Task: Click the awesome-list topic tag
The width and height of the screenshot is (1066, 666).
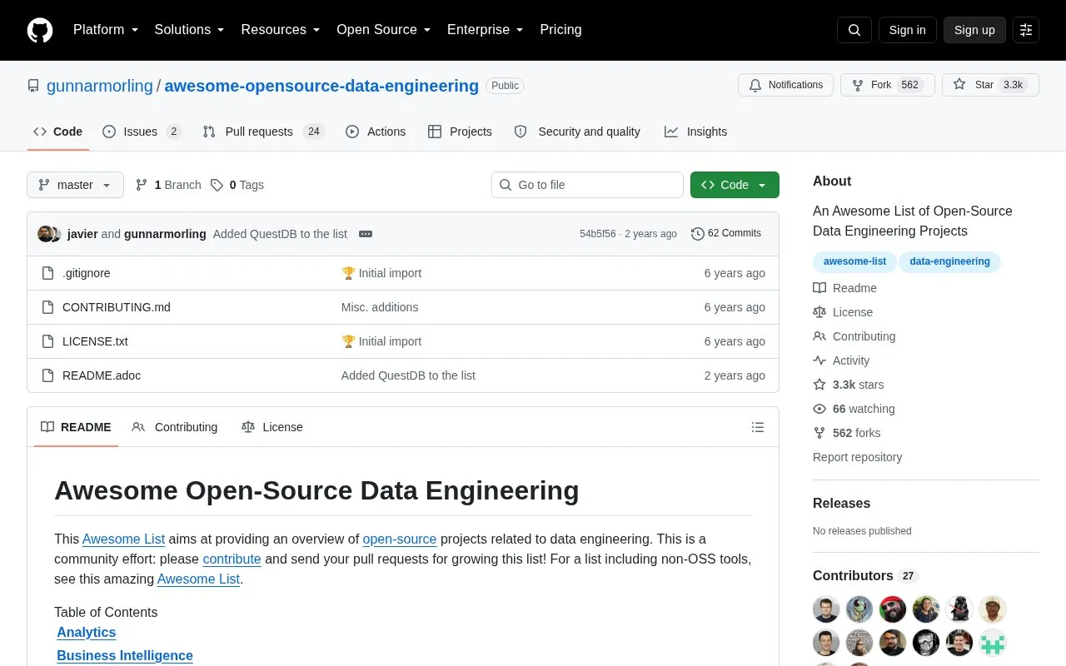Action: pos(854,261)
